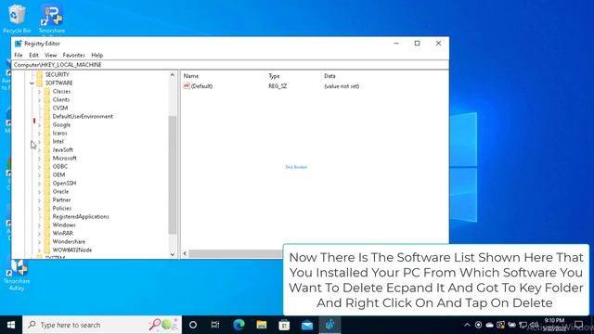The height and width of the screenshot is (334, 594).
Task: Open File Explorer from the taskbar
Action: tap(262, 325)
